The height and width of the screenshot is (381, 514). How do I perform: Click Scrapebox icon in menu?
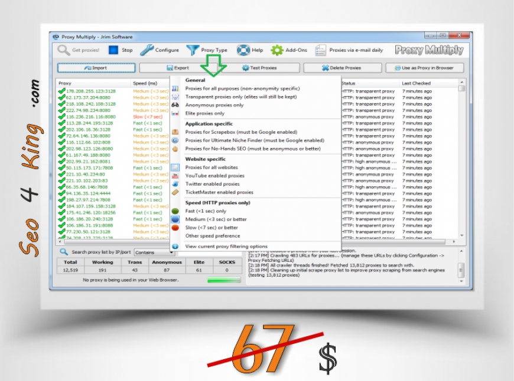[175, 132]
